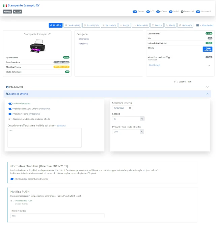Click the Data Creazione date badge

[x=61, y=62]
